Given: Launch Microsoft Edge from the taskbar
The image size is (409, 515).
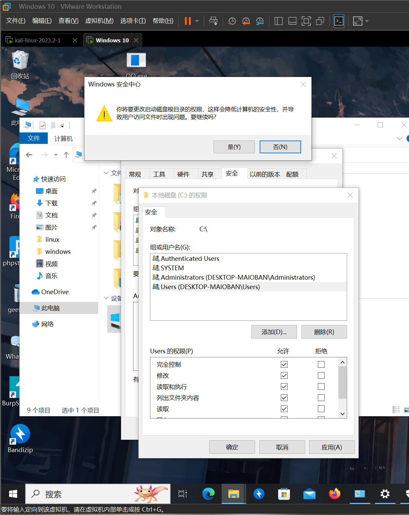Looking at the screenshot, I should tap(209, 494).
